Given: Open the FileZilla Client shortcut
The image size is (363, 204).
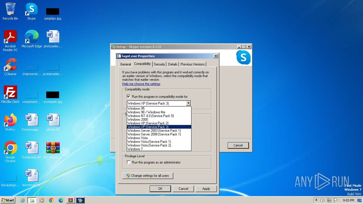Looking at the screenshot, I should [x=10, y=94].
